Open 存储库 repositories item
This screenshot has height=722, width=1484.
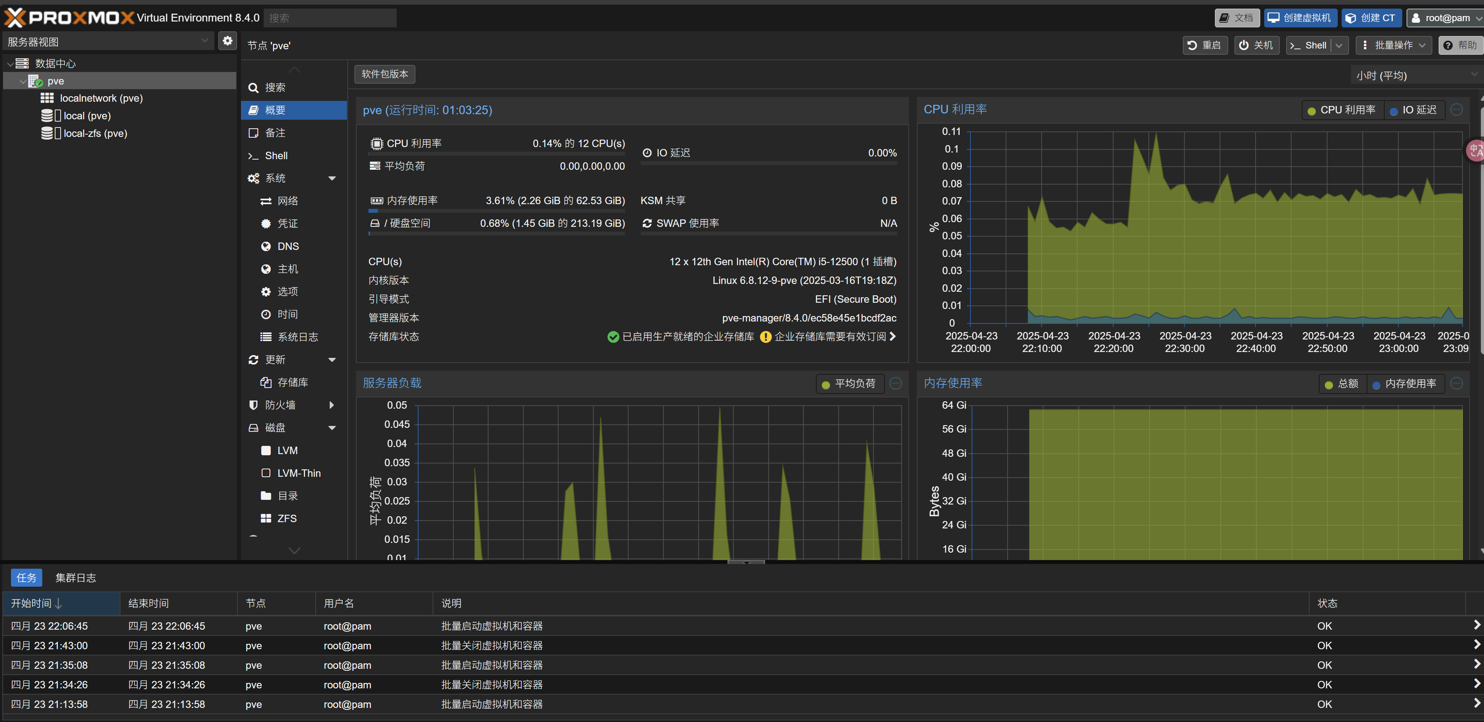click(294, 383)
